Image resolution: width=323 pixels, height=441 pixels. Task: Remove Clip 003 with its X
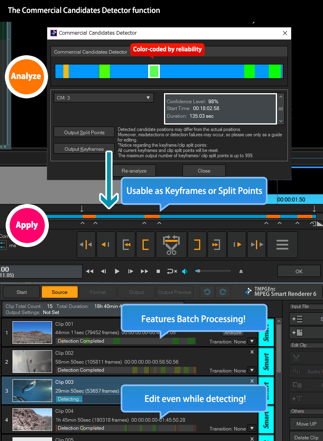tap(252, 381)
